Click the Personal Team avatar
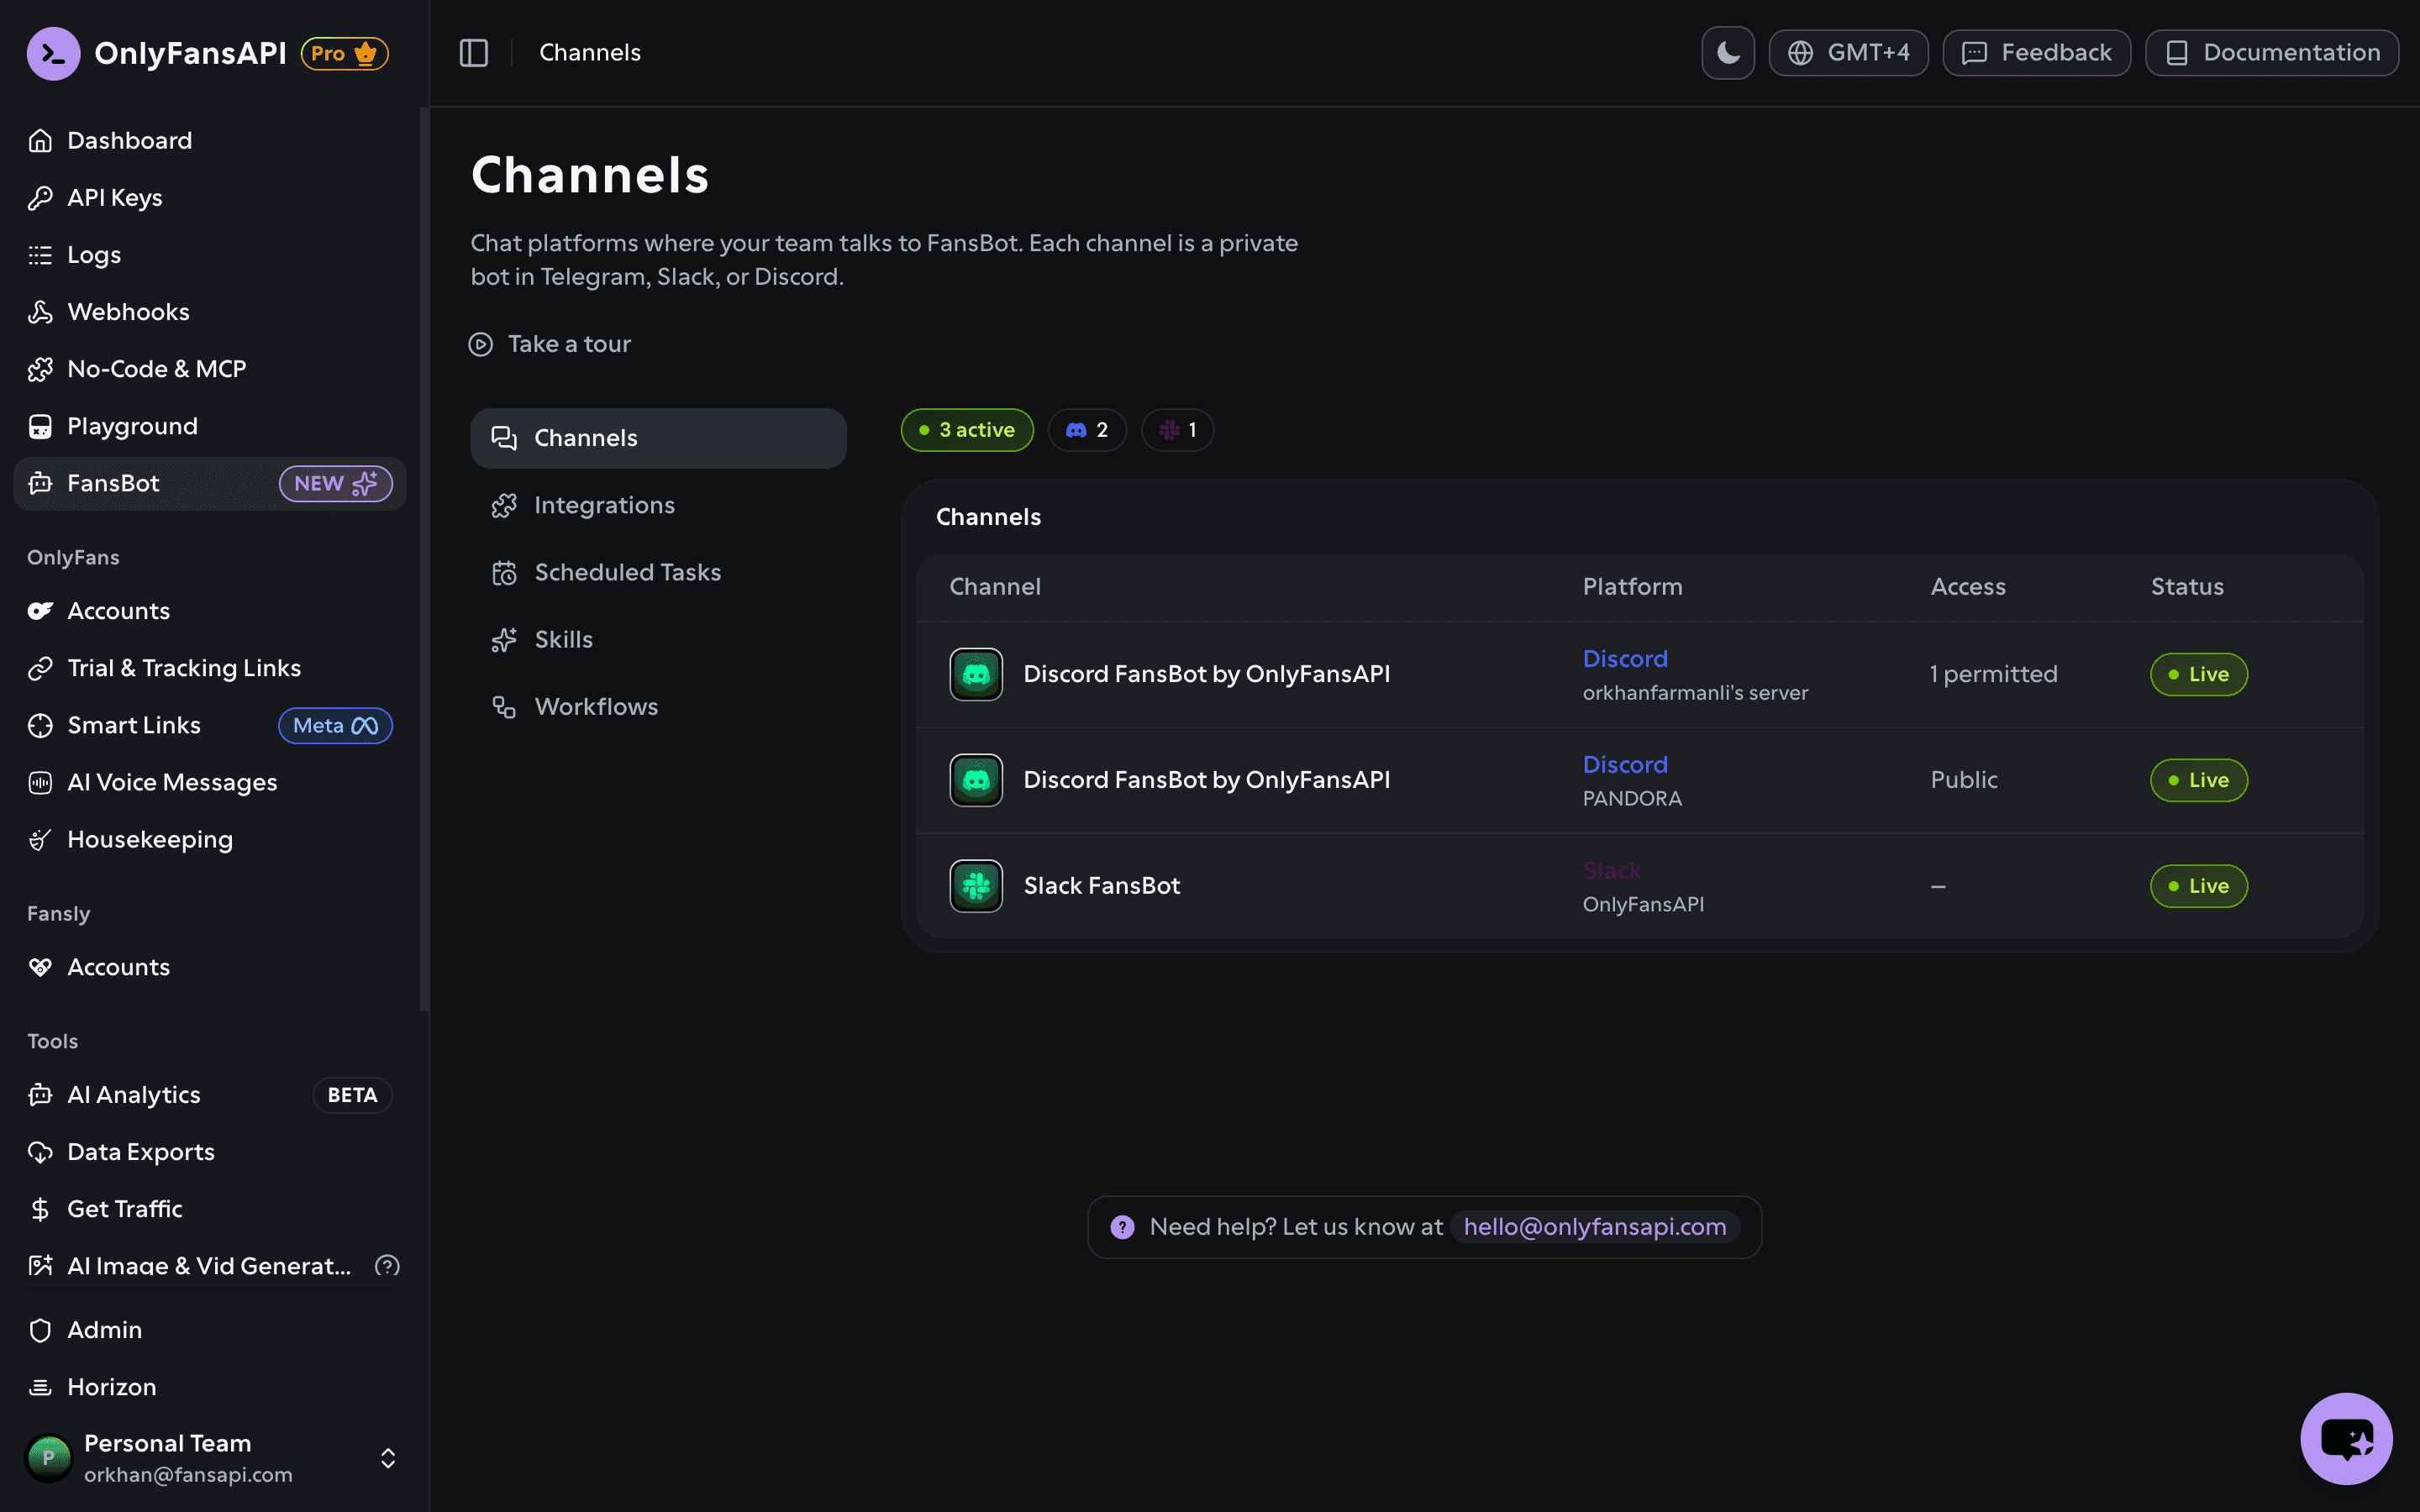The height and width of the screenshot is (1512, 2420). point(48,1458)
